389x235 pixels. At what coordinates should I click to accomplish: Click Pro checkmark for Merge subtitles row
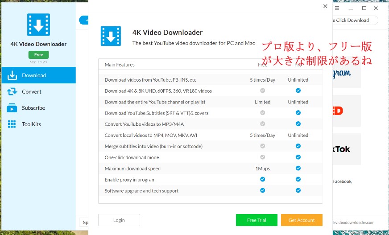pyautogui.click(x=298, y=146)
